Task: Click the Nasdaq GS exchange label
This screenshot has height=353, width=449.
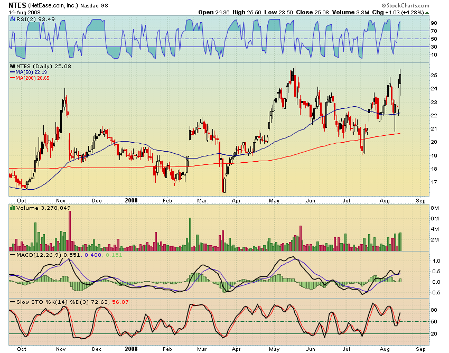Action: [94, 5]
